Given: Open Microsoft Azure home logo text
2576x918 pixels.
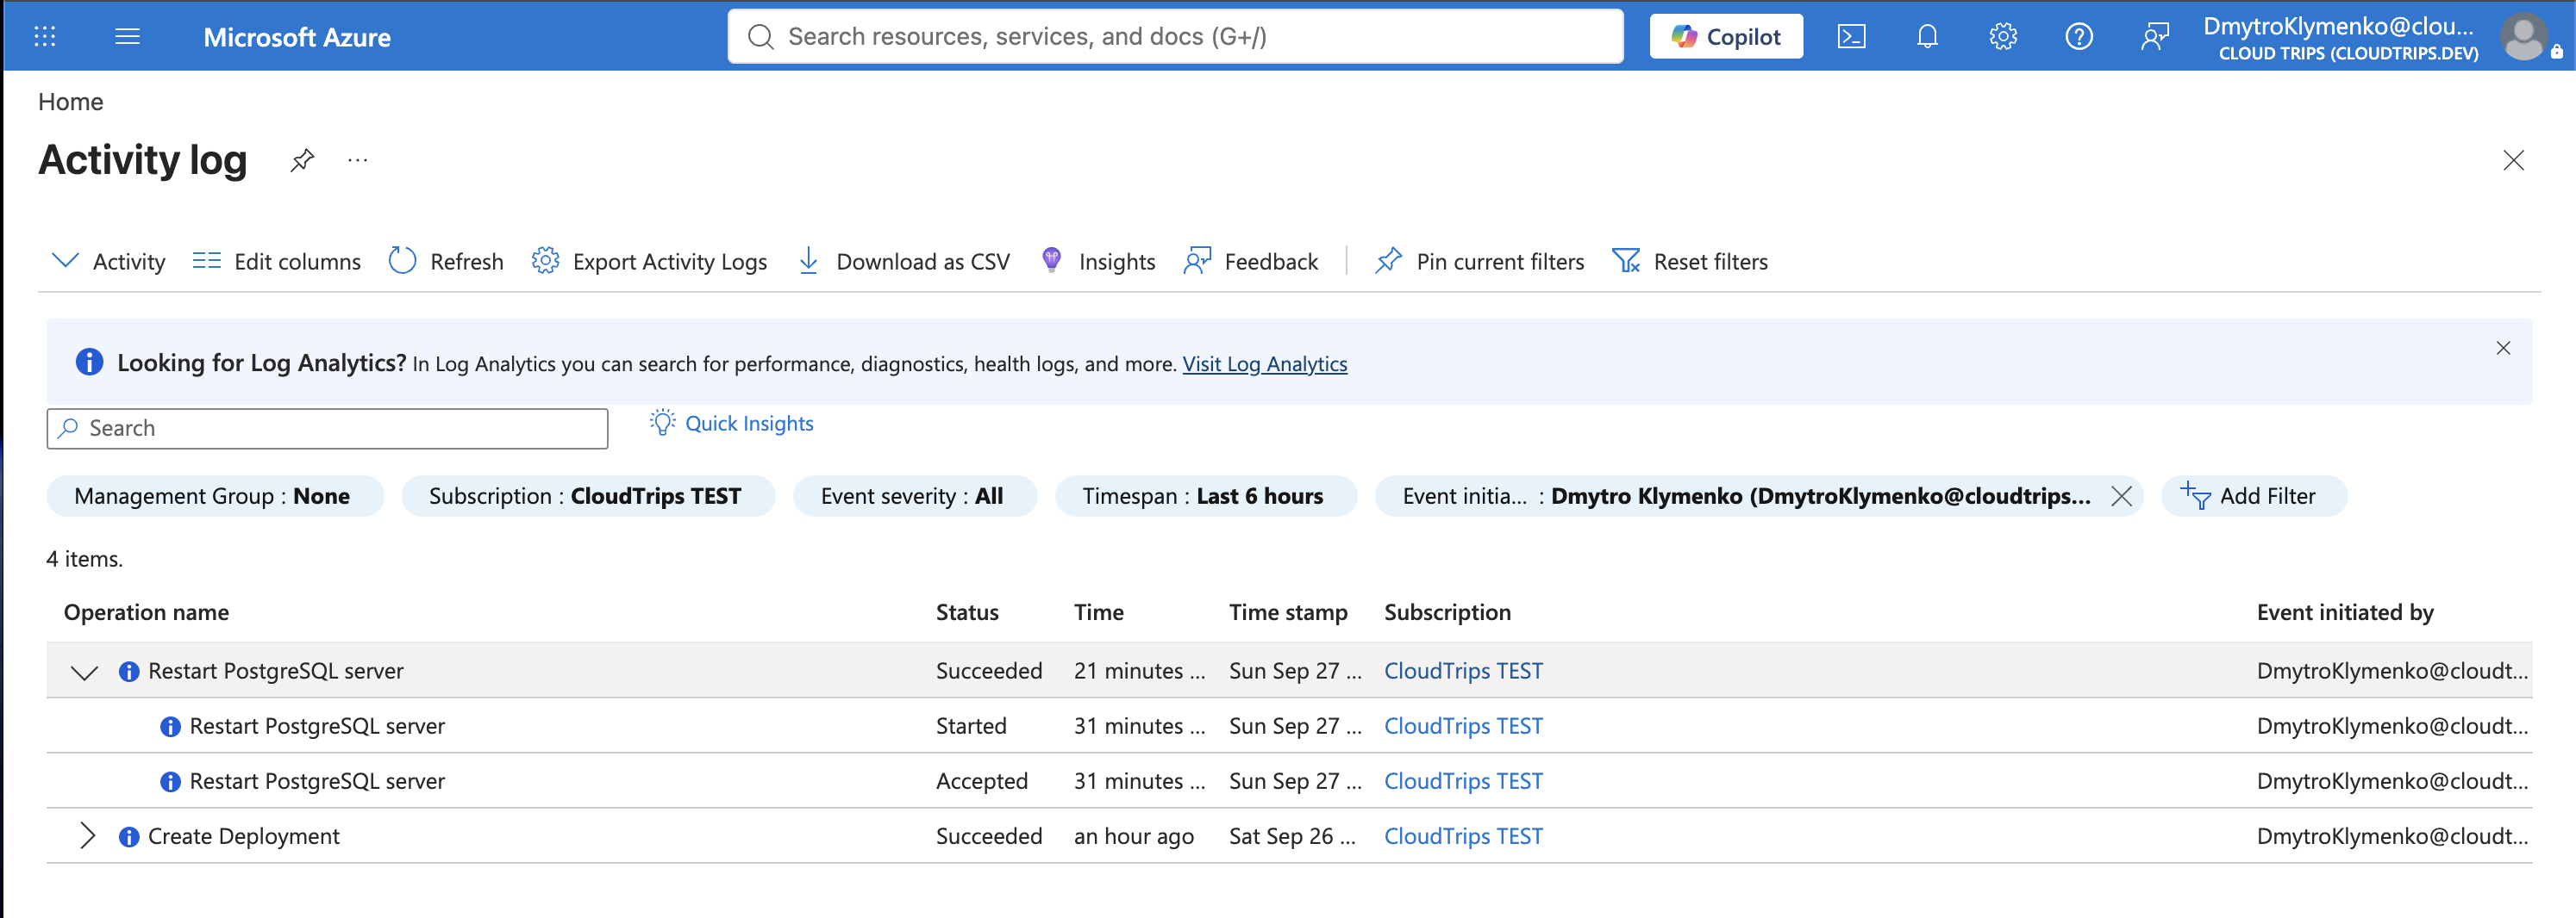Looking at the screenshot, I should (x=297, y=37).
